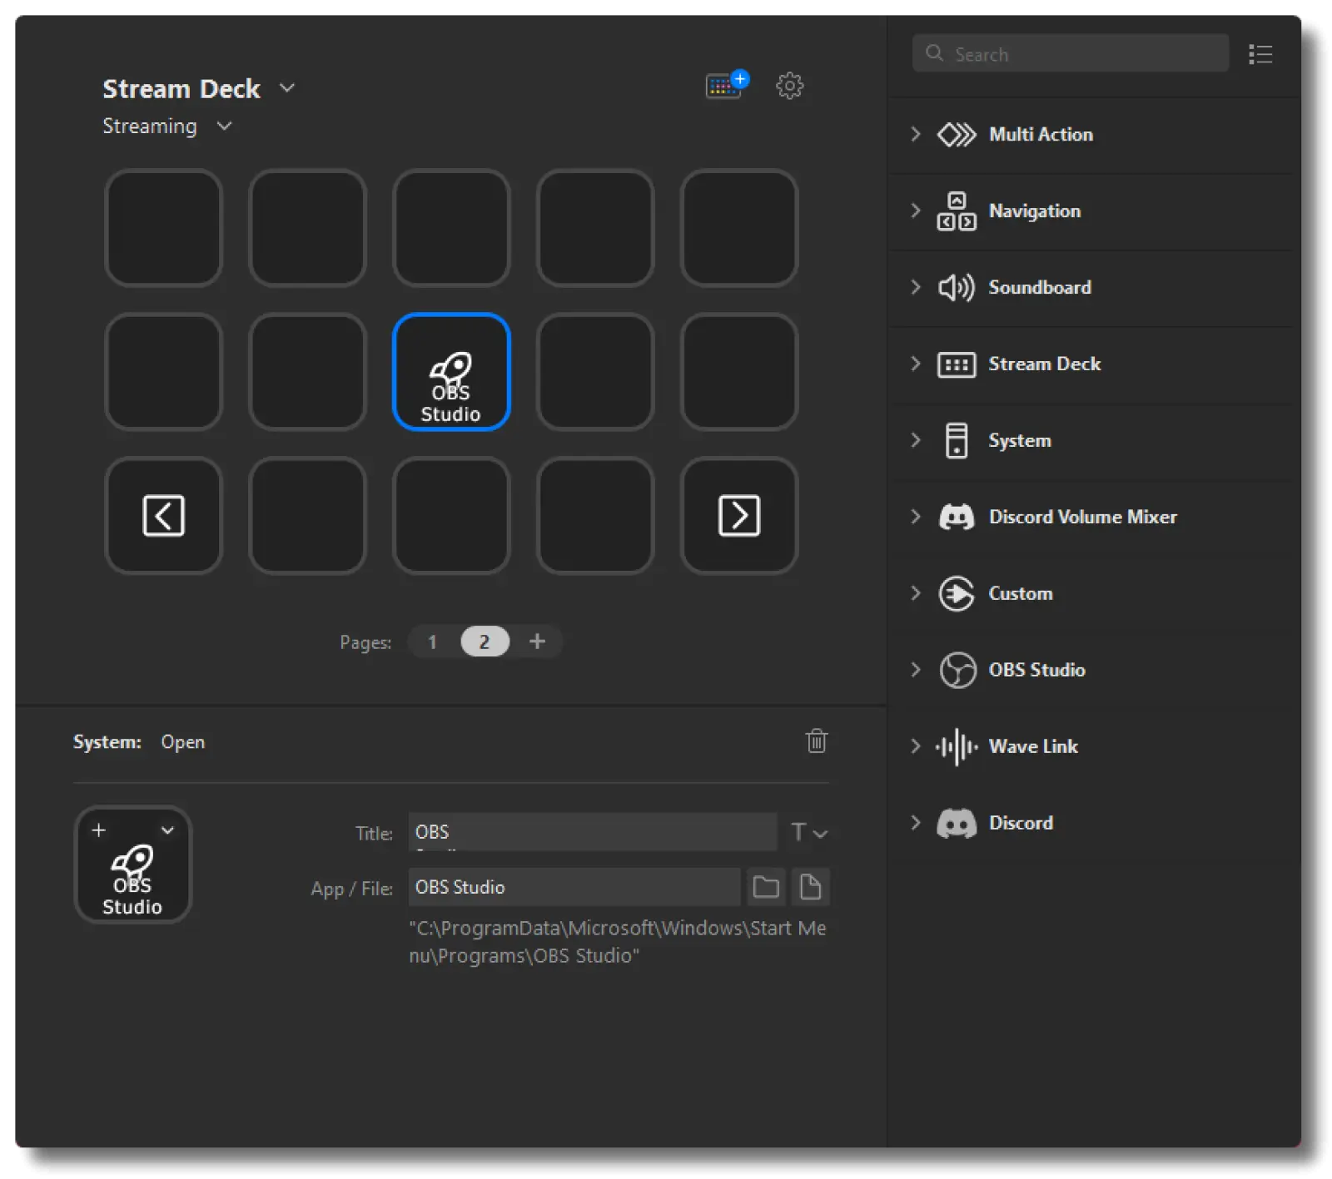Click the search magnifier icon

[x=934, y=53]
